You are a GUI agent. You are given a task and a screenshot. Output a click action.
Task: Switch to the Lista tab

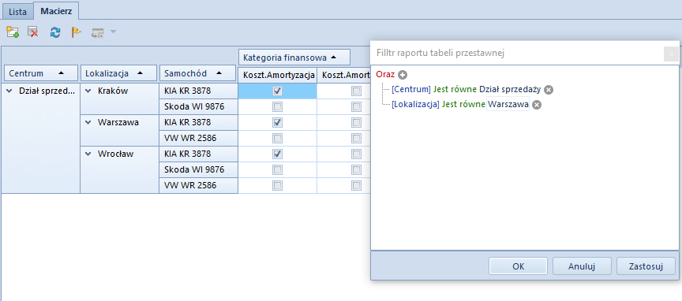pos(17,12)
